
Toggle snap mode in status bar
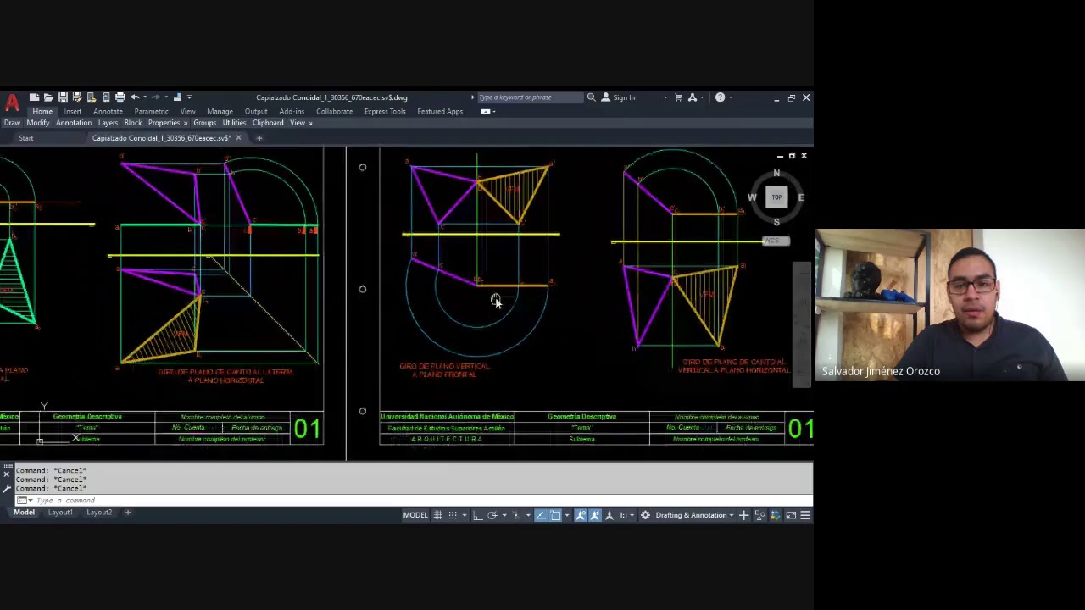453,515
